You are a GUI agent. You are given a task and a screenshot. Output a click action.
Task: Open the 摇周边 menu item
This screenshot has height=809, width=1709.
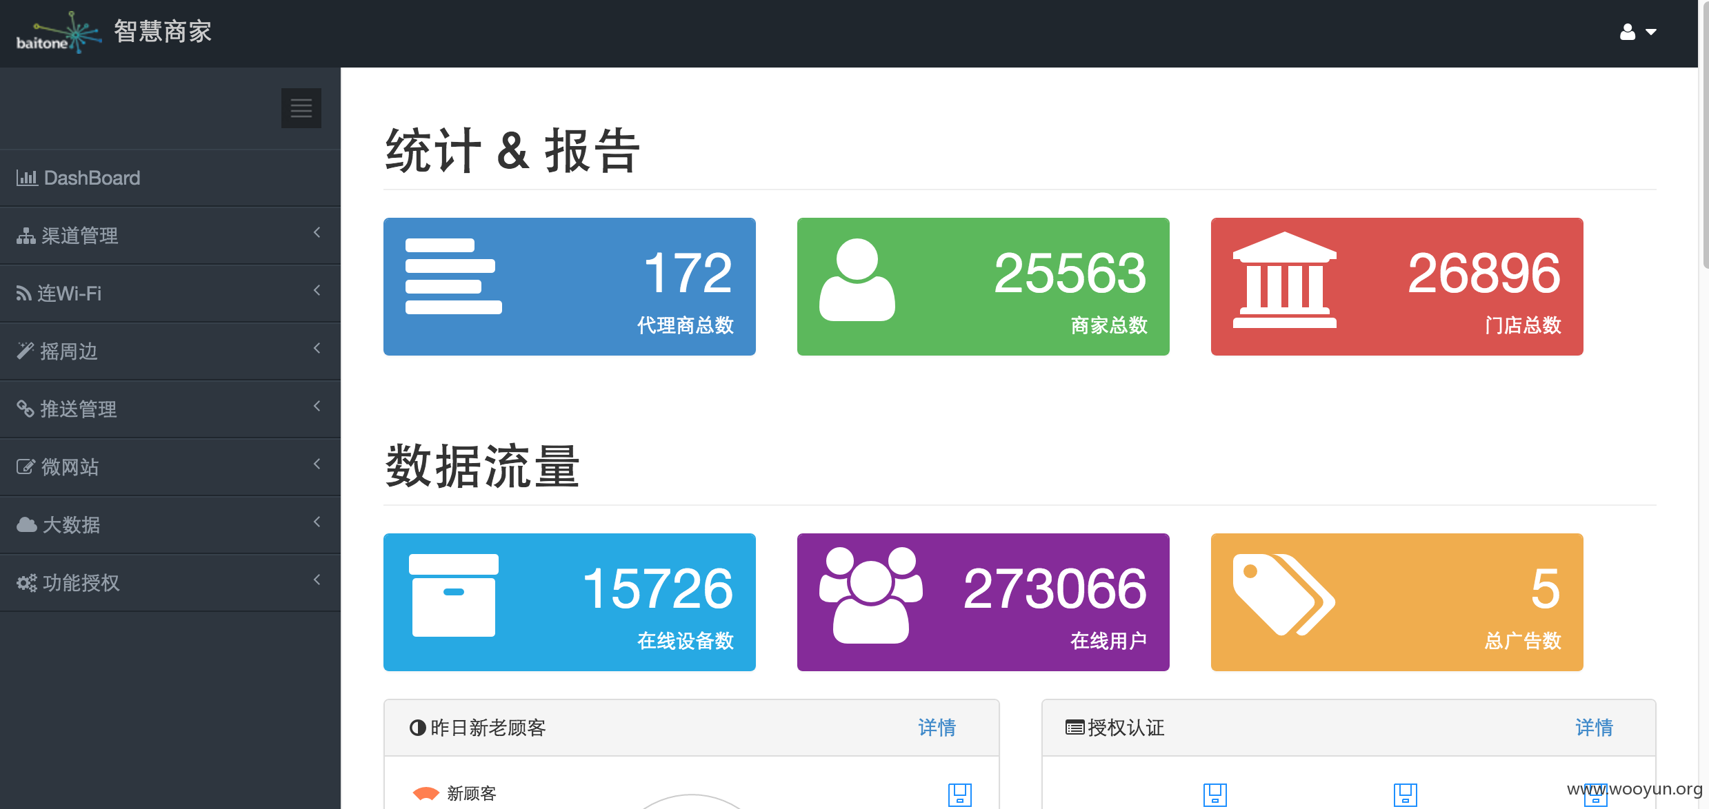[x=170, y=351]
